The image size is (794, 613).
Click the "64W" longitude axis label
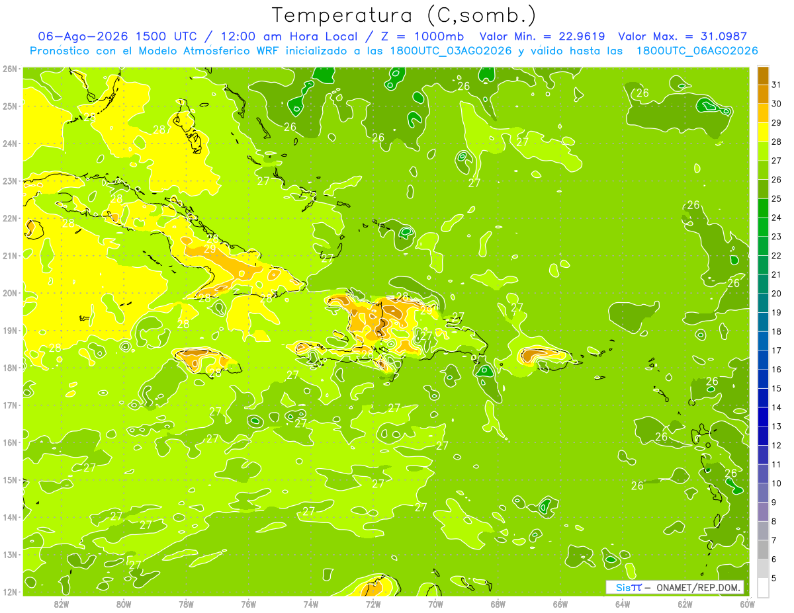click(623, 603)
